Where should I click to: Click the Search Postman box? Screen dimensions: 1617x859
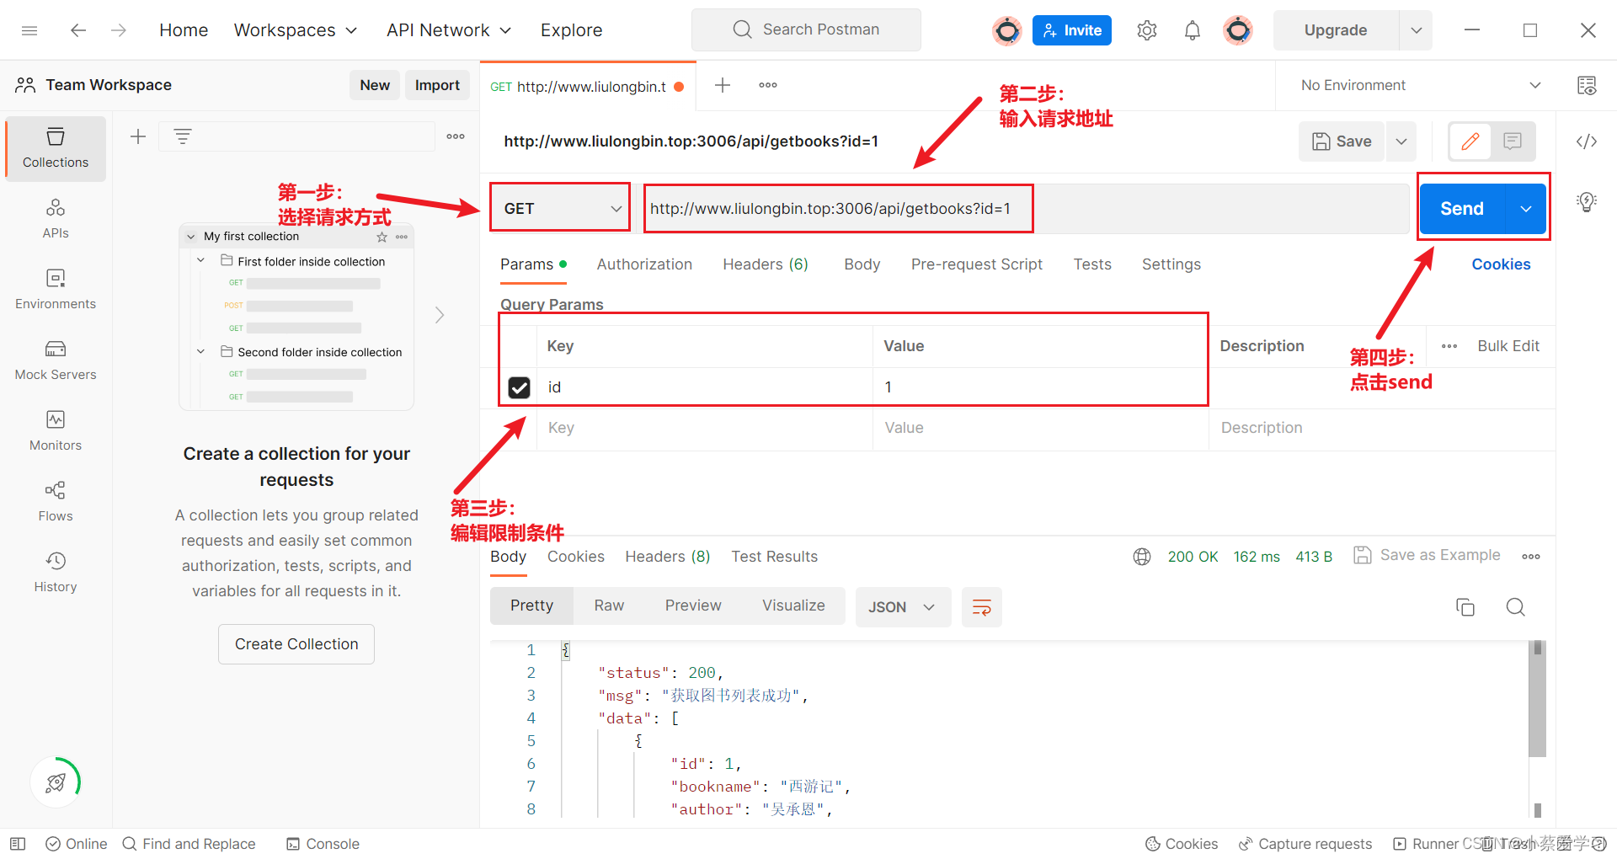(806, 30)
